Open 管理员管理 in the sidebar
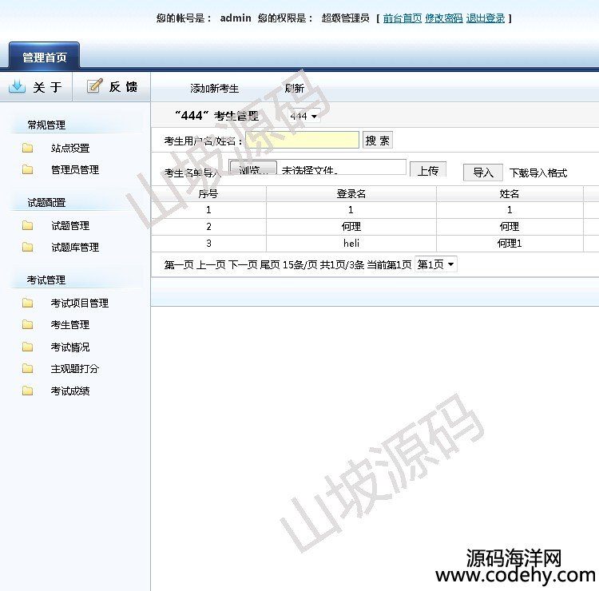 75,169
